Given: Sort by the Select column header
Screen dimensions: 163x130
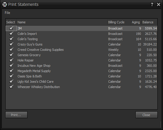Looking at the screenshot, I should [x=11, y=22].
